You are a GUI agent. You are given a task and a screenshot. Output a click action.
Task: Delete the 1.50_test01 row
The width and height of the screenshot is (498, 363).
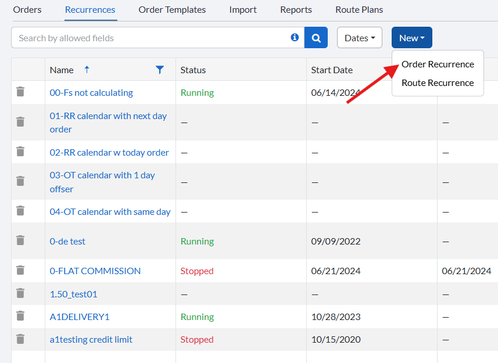click(x=20, y=293)
